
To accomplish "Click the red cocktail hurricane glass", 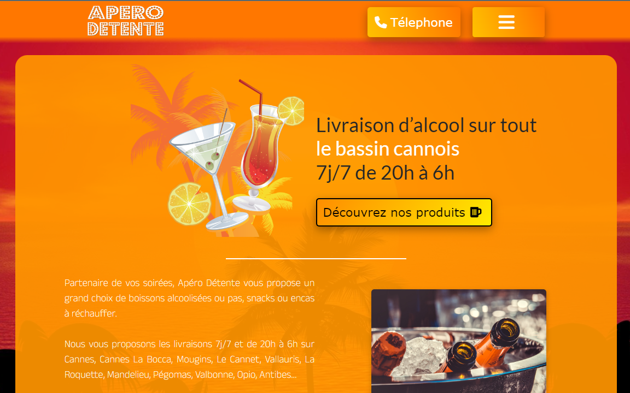I will pyautogui.click(x=261, y=157).
